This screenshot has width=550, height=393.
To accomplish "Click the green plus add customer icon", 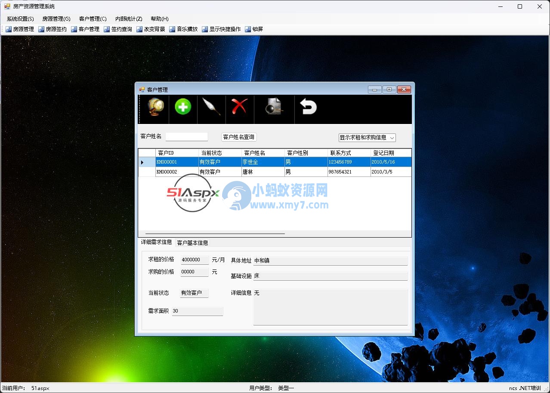I will click(x=183, y=106).
